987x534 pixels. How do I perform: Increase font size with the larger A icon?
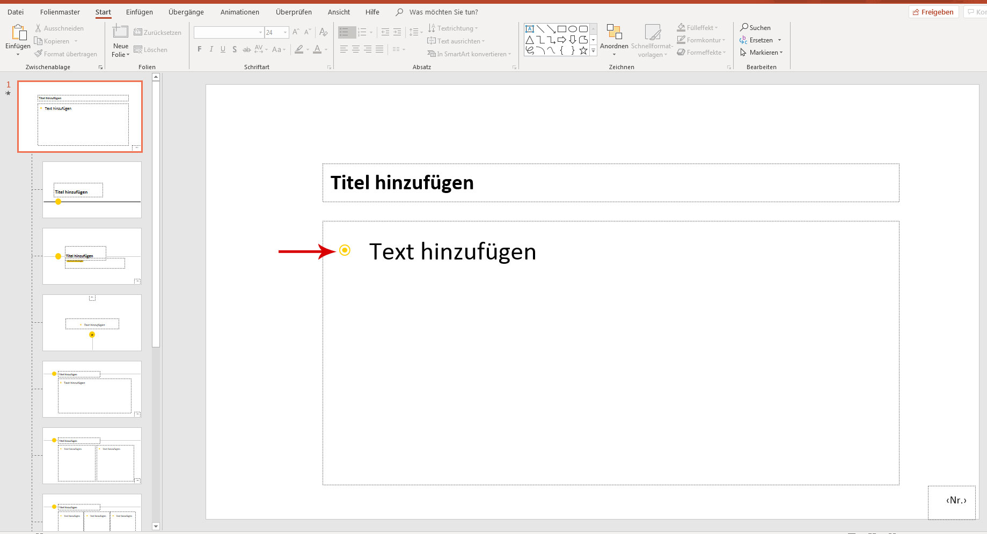pyautogui.click(x=296, y=32)
